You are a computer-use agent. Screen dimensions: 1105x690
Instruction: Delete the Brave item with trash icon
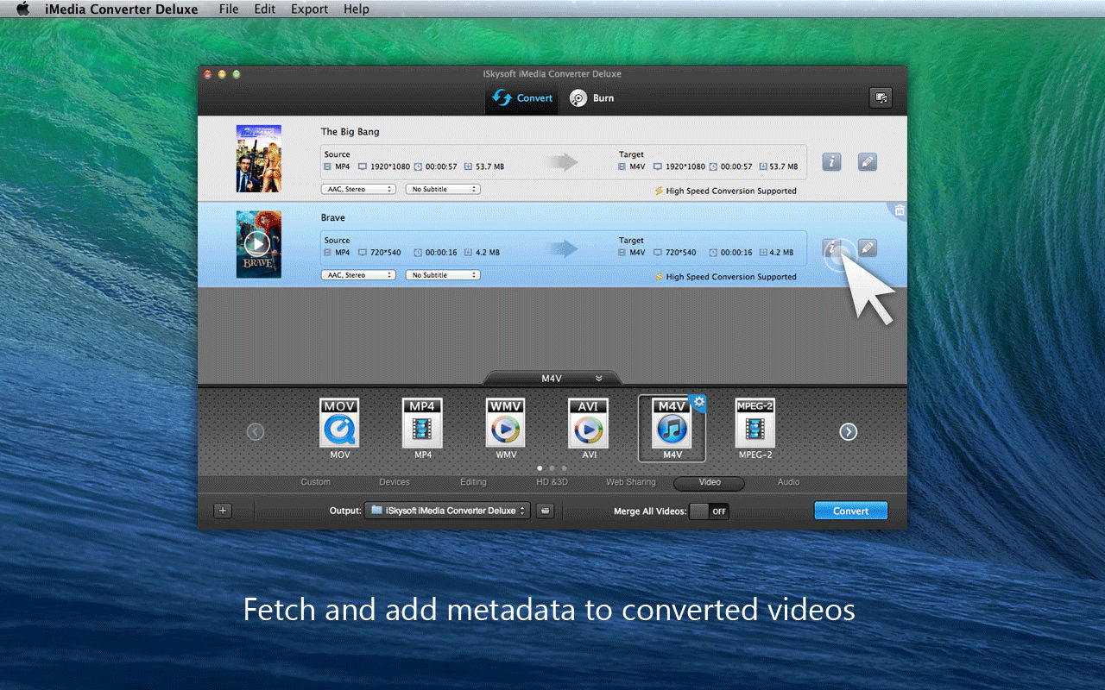click(x=900, y=210)
